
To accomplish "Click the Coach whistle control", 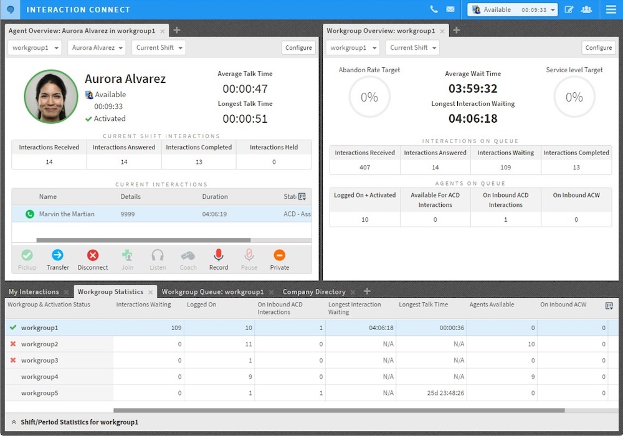I will click(188, 260).
